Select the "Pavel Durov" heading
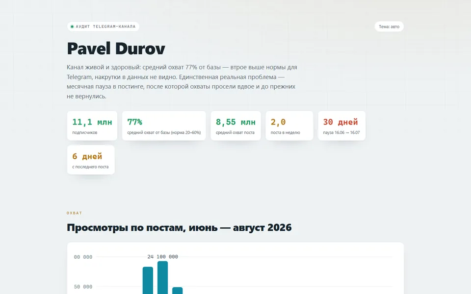471x294 pixels. (116, 49)
